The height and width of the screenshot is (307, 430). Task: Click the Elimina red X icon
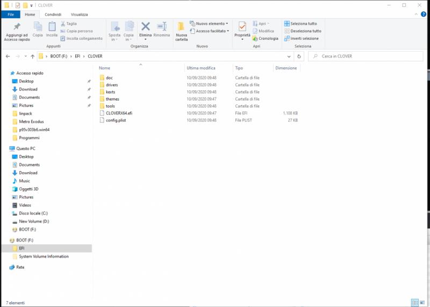145,26
